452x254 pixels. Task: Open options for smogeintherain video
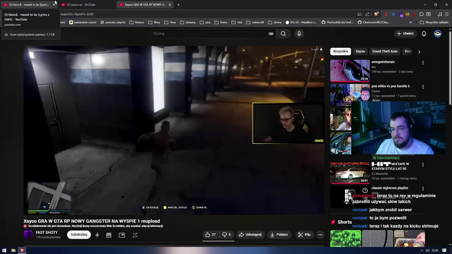point(423,62)
